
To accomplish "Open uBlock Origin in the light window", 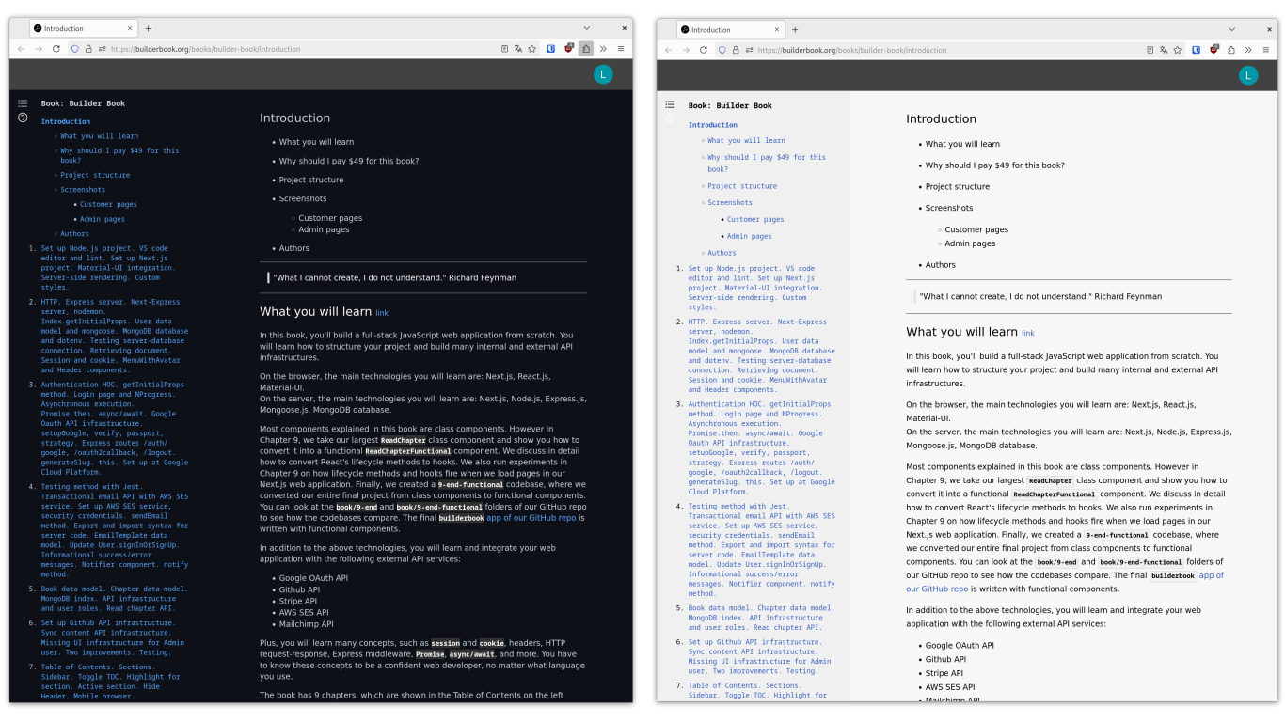I will click(x=1214, y=49).
